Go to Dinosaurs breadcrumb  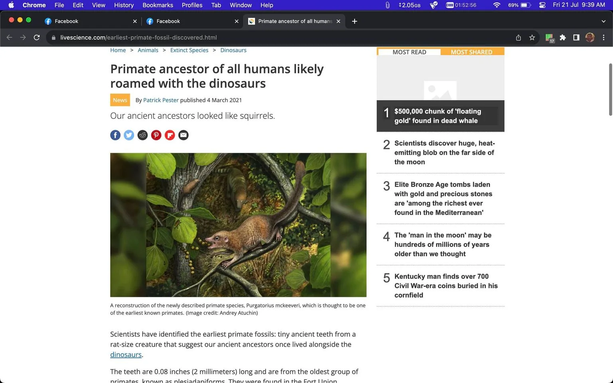coord(233,50)
